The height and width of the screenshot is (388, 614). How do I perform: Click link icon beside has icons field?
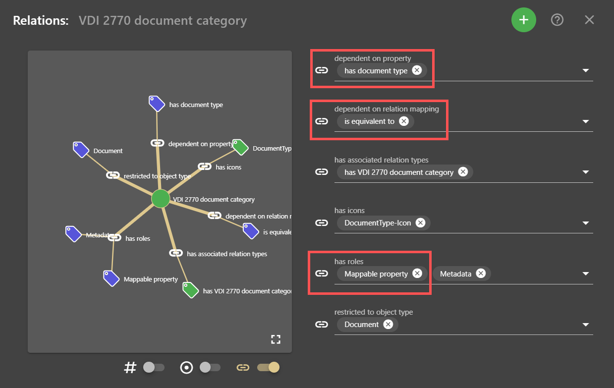tap(322, 223)
